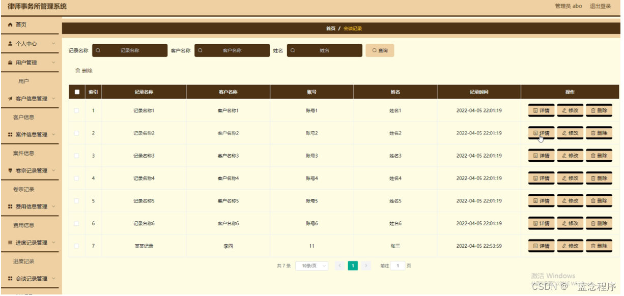
Task: Open the 10条/页 page size dropdown
Action: [311, 265]
